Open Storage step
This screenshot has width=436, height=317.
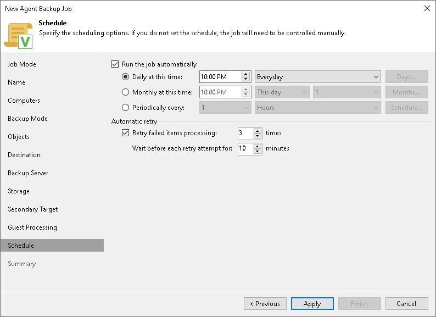(19, 191)
